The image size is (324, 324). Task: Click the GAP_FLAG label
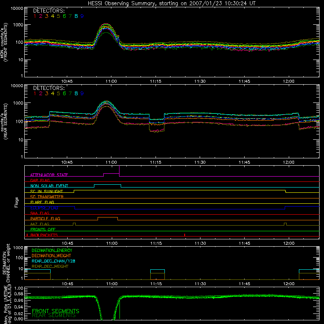(40, 180)
